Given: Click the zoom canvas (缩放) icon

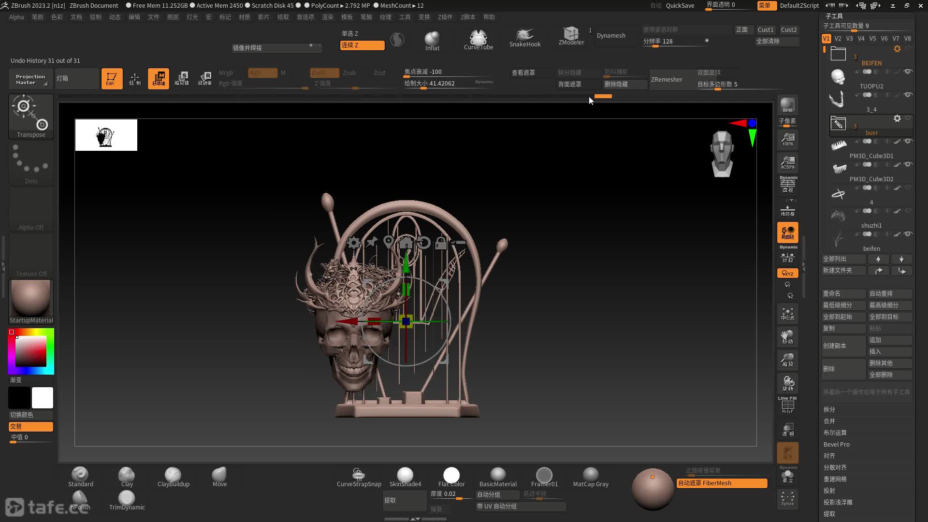Looking at the screenshot, I should [x=787, y=360].
